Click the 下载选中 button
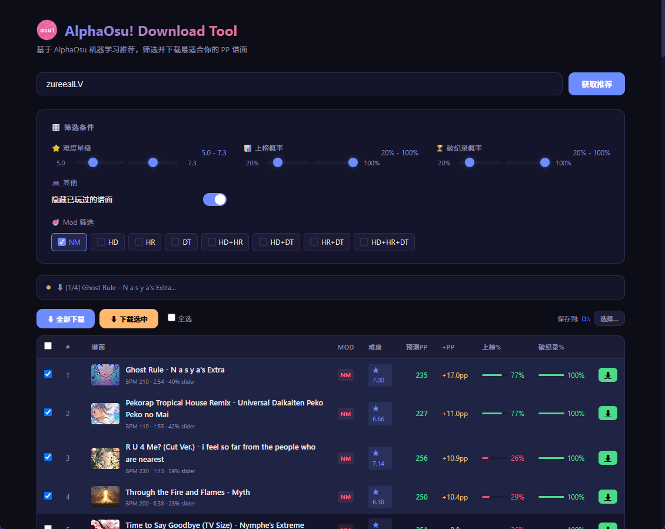 pos(129,318)
